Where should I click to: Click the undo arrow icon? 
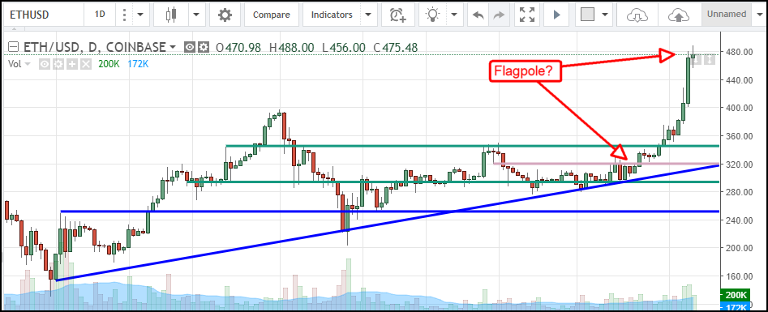click(477, 15)
